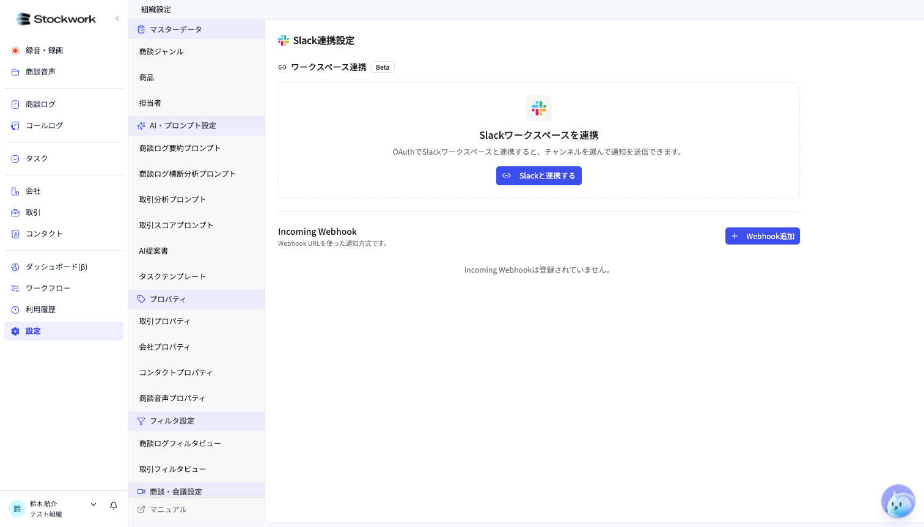Go to 商談音声 page
Screen dimensions: 924x527
(x=64, y=72)
